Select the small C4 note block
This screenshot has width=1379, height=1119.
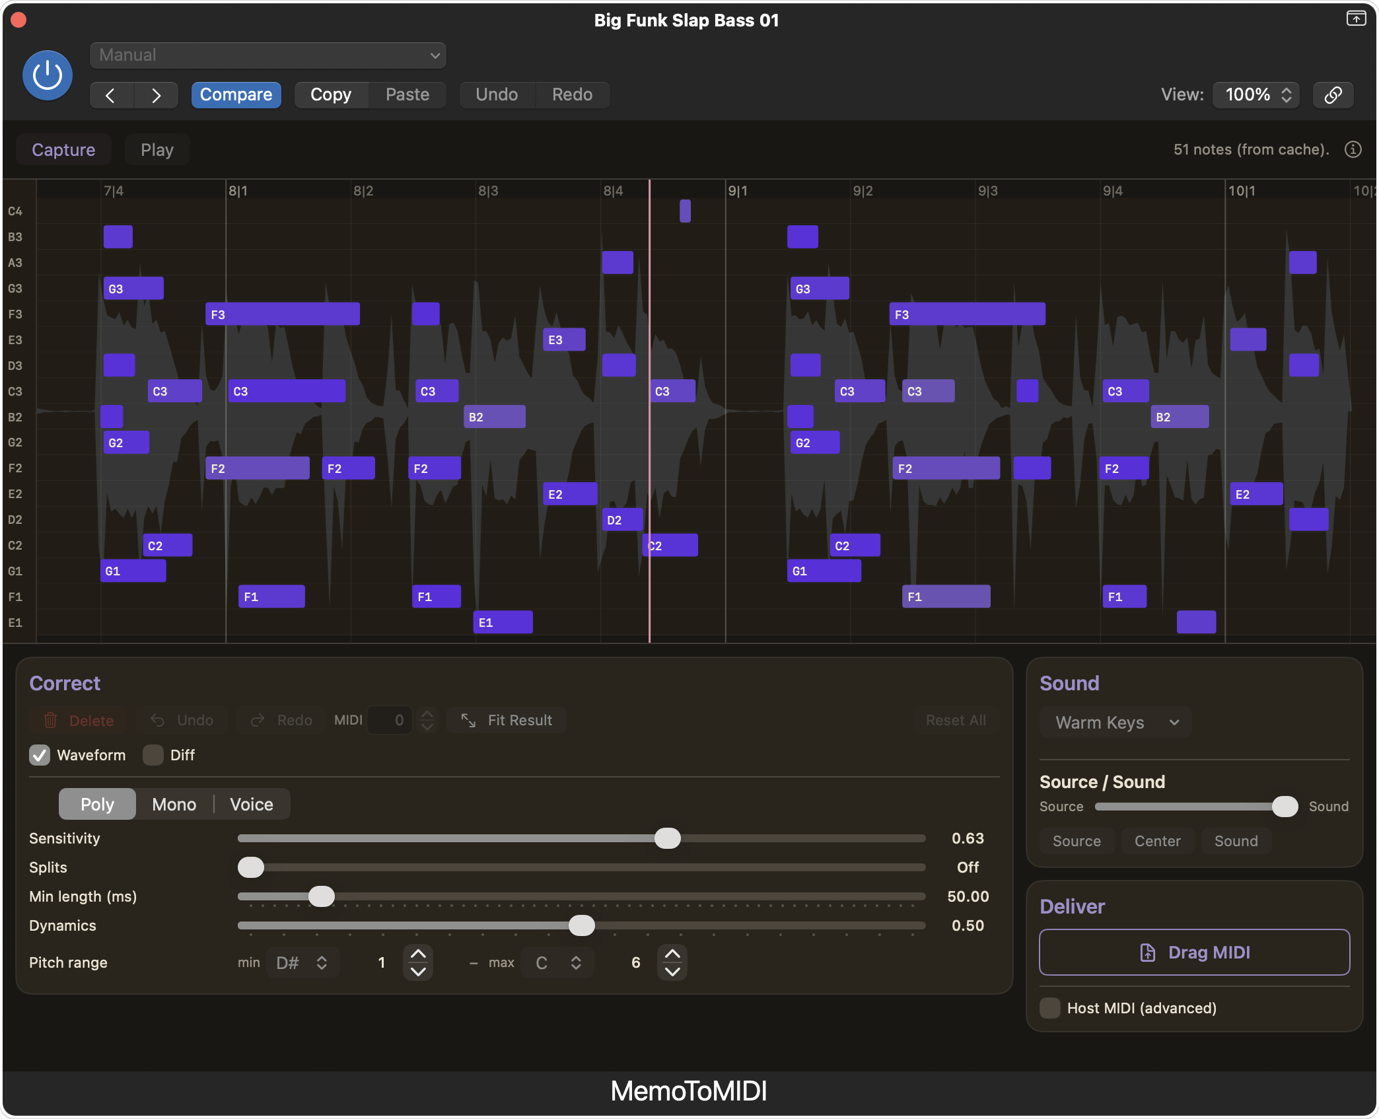[685, 211]
